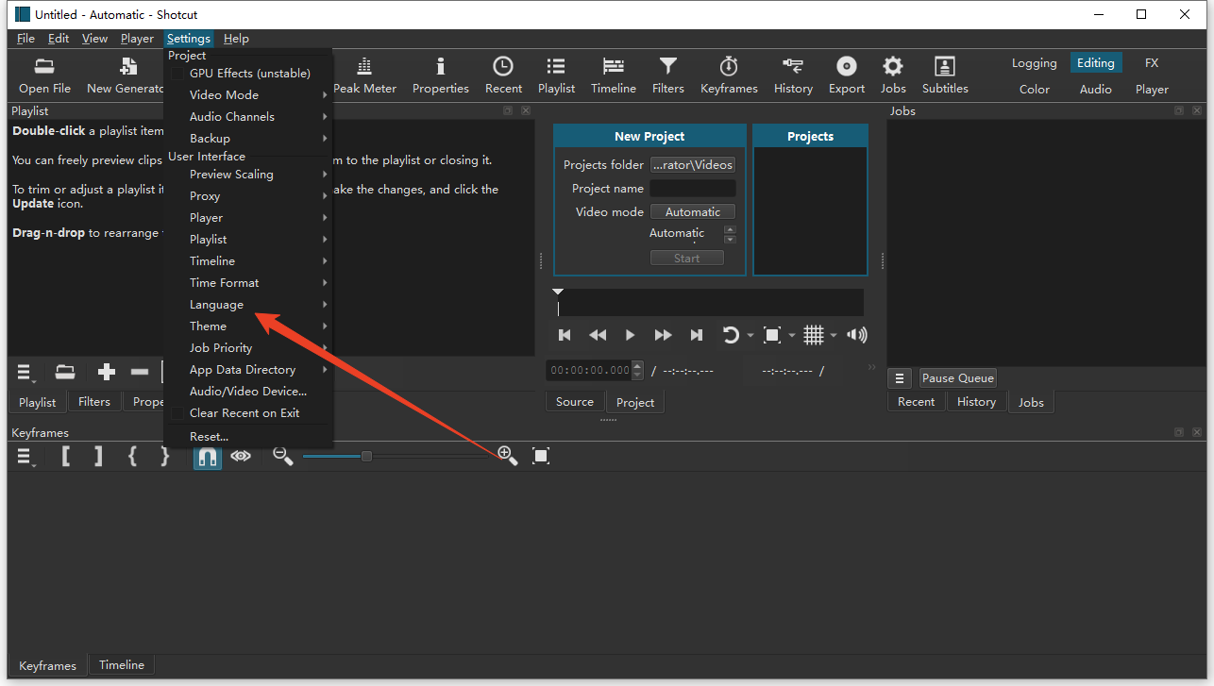Screen dimensions: 1214x686
Task: Open the File menu
Action: click(25, 39)
